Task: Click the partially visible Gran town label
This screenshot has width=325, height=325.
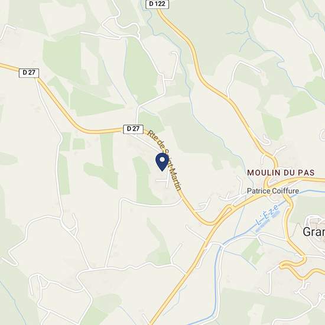Action: click(314, 232)
